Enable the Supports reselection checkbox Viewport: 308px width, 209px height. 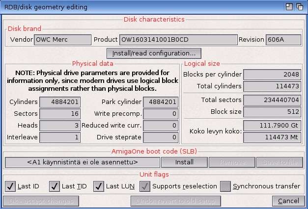[x=145, y=186]
